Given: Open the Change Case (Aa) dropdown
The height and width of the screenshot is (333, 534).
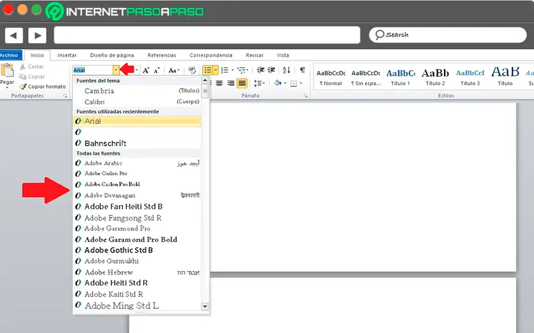Looking at the screenshot, I should (x=174, y=71).
